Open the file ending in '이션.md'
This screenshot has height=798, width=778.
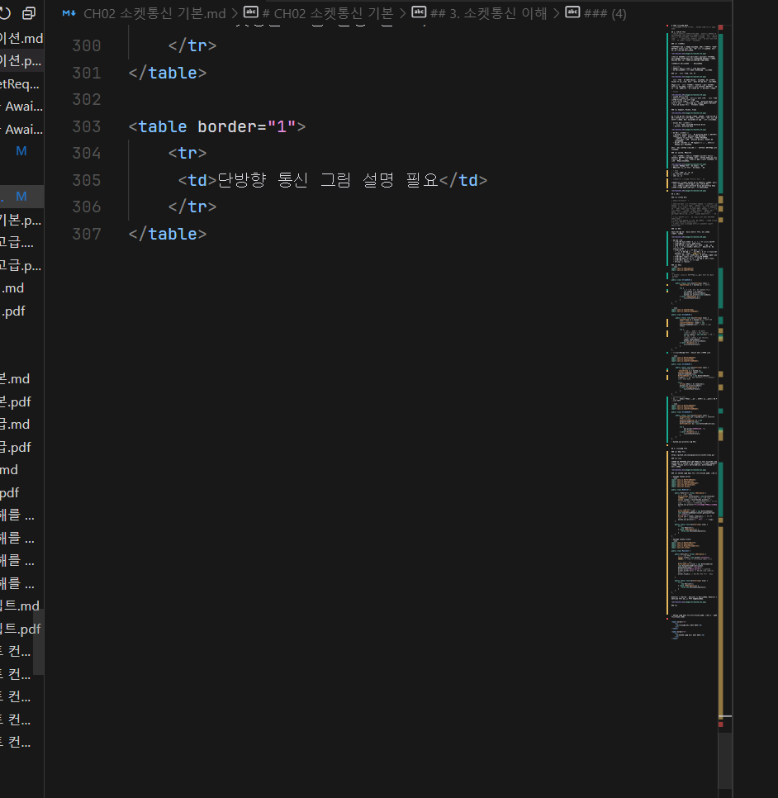point(21,38)
